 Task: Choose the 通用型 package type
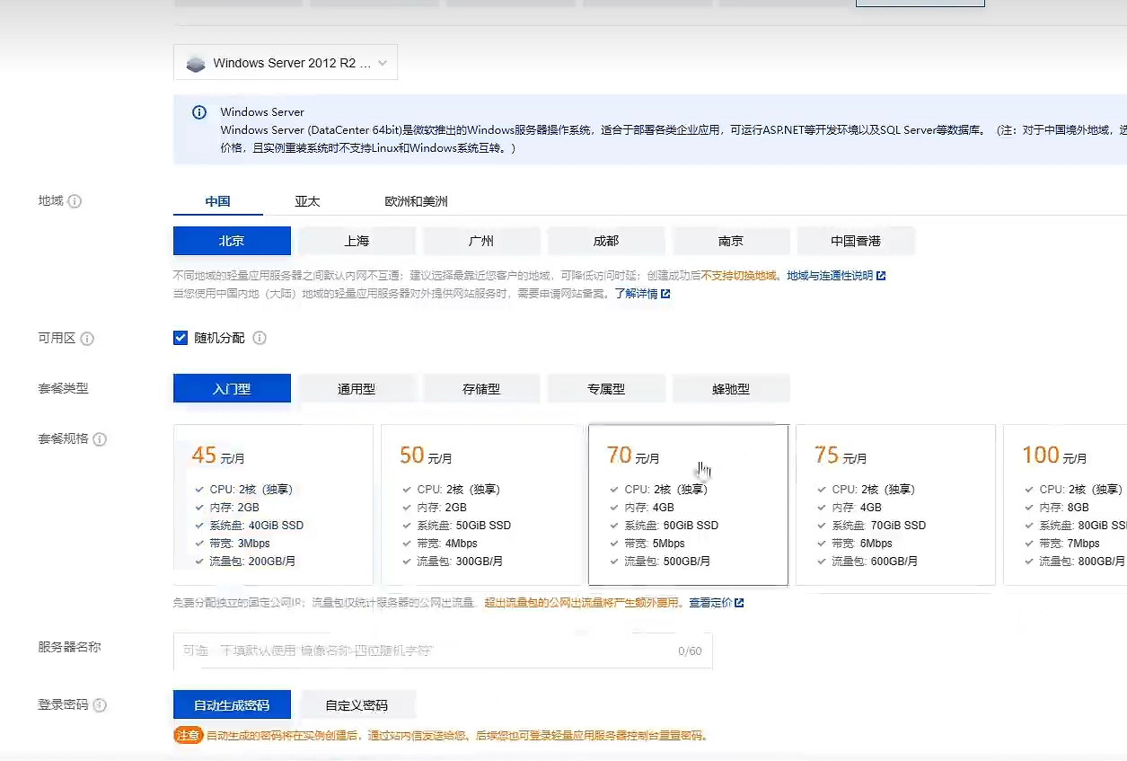tap(357, 389)
